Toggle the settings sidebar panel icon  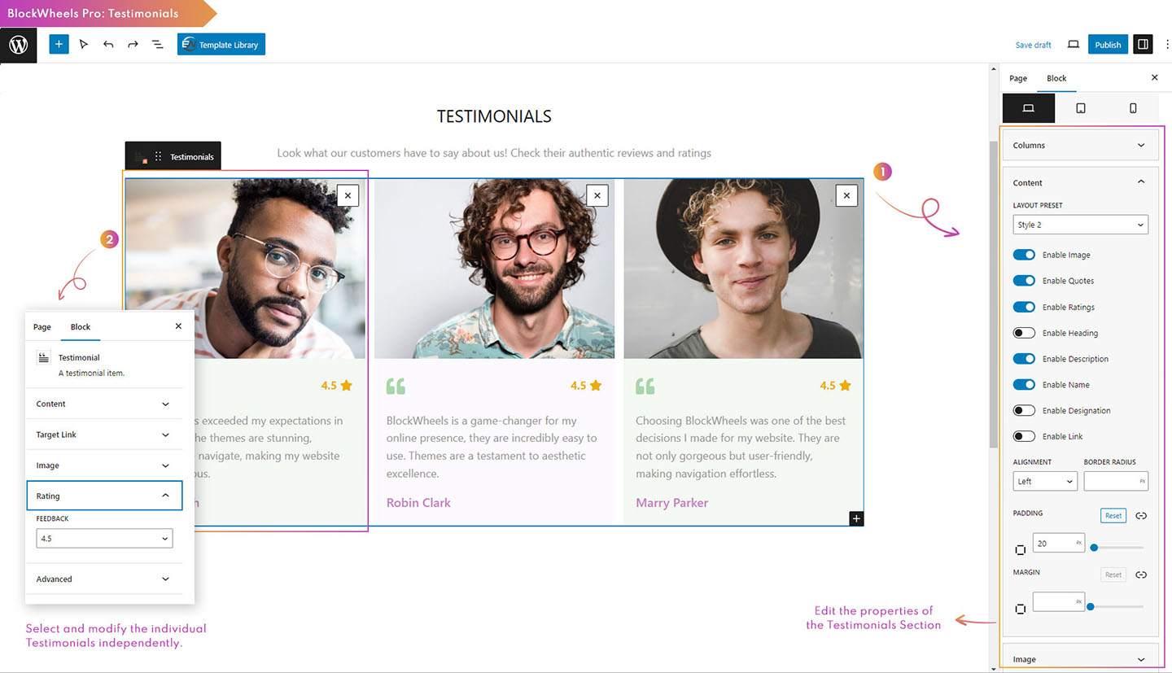[1143, 45]
